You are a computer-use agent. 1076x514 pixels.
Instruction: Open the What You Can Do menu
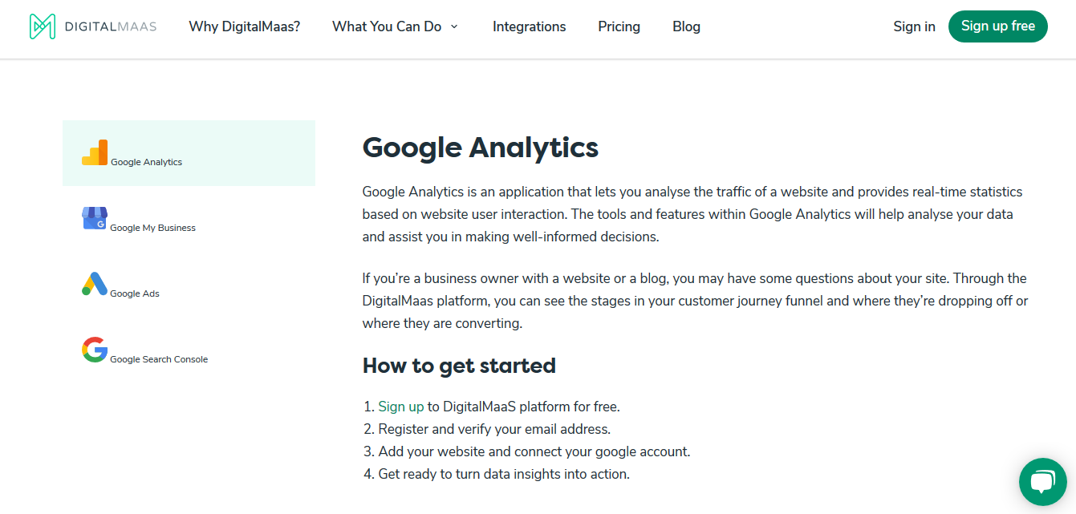click(x=387, y=26)
